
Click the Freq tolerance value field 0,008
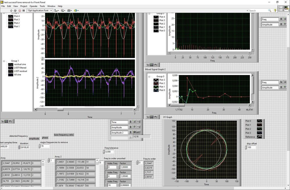[x=109, y=152]
